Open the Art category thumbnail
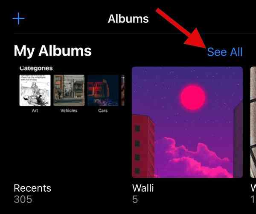 35,90
